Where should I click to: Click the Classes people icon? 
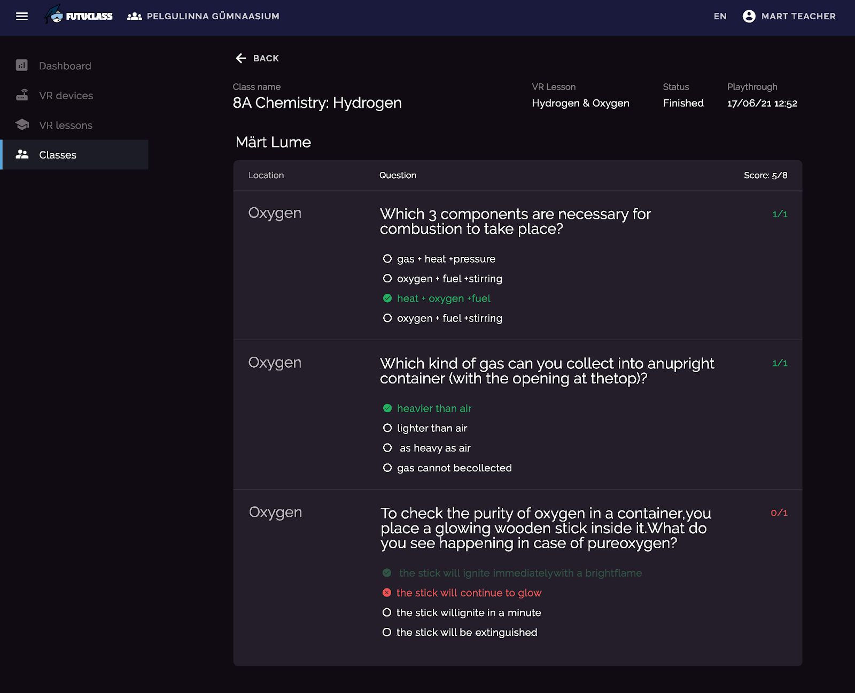click(x=22, y=154)
